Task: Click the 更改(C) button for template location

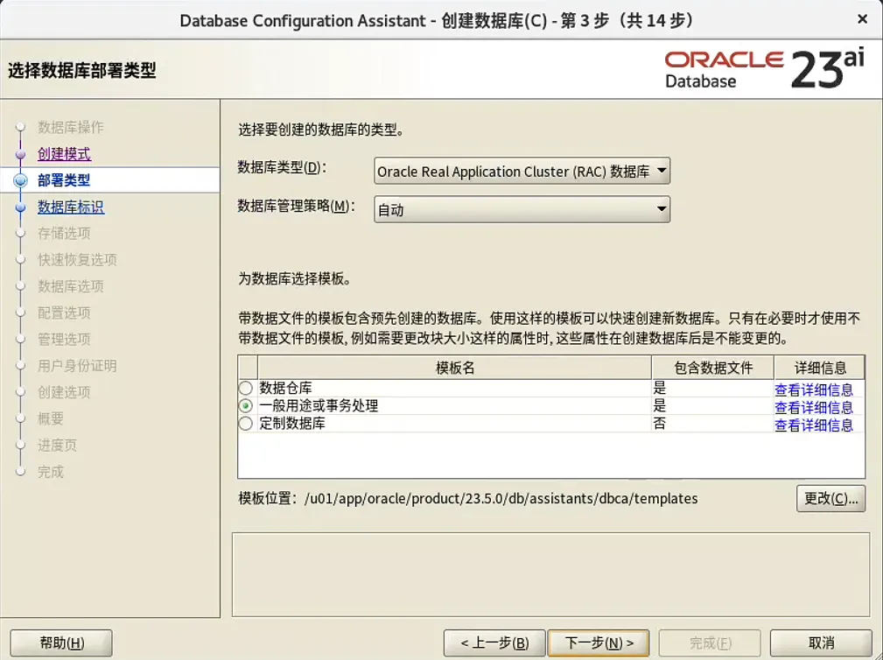Action: (830, 498)
